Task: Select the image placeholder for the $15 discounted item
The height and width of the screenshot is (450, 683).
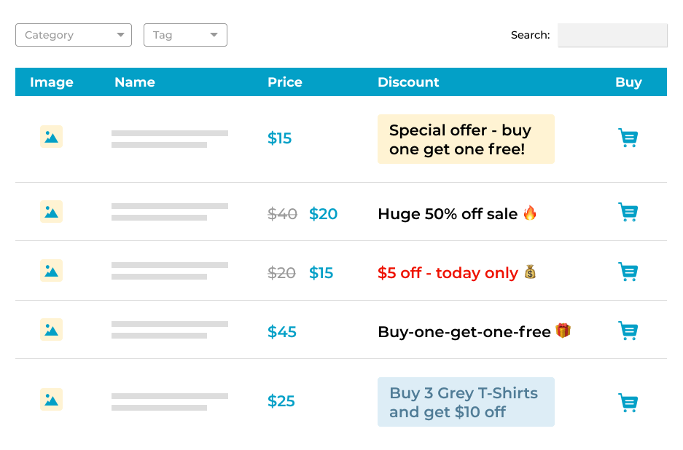Action: [51, 270]
